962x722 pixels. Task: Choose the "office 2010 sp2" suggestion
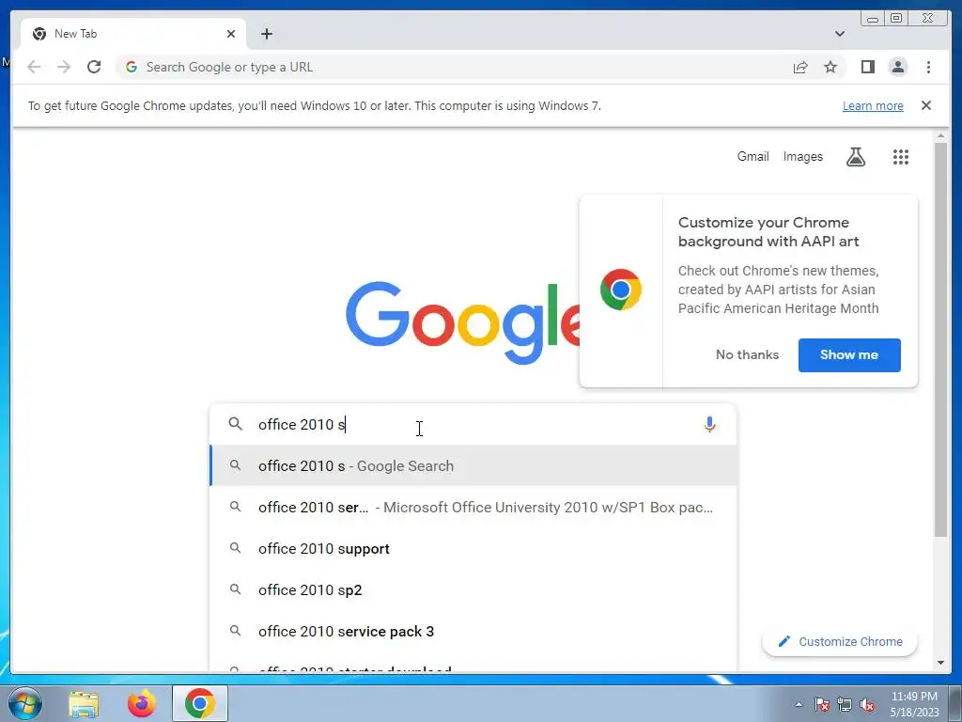pyautogui.click(x=473, y=590)
